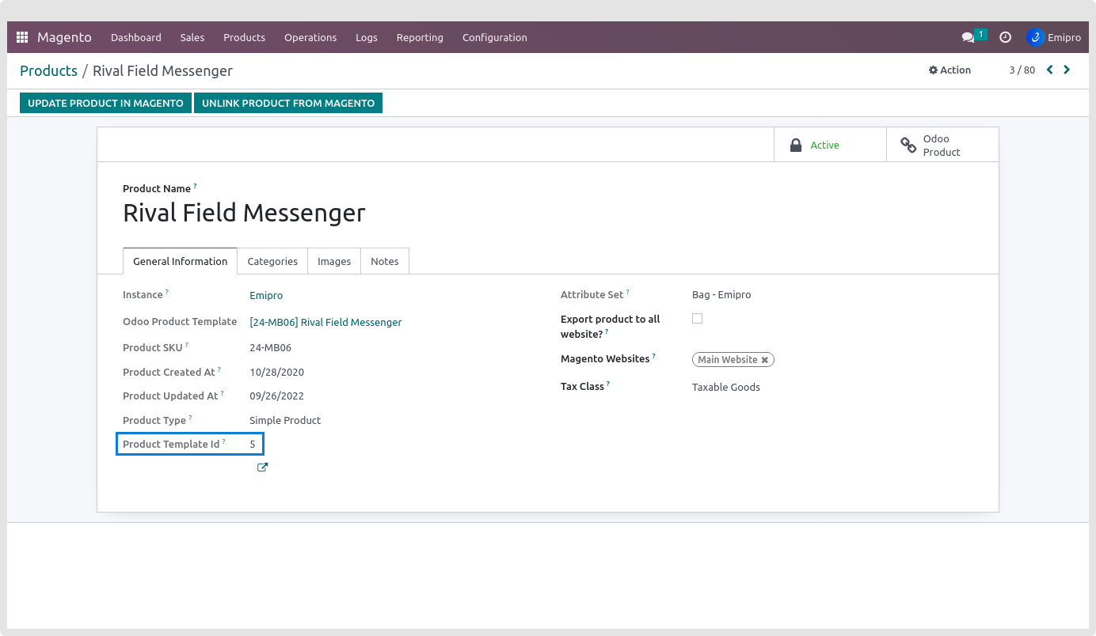This screenshot has height=636, width=1096.
Task: Open the Configuration menu
Action: [494, 37]
